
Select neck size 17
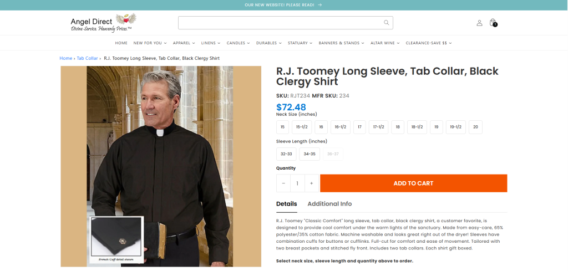[359, 127]
